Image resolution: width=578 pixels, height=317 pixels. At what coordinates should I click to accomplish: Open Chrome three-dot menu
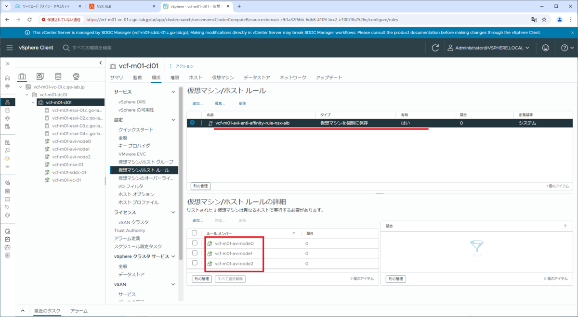[570, 20]
